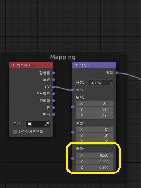
Task: Collapse the 맵핑 node with its triangle
Action: [76, 65]
